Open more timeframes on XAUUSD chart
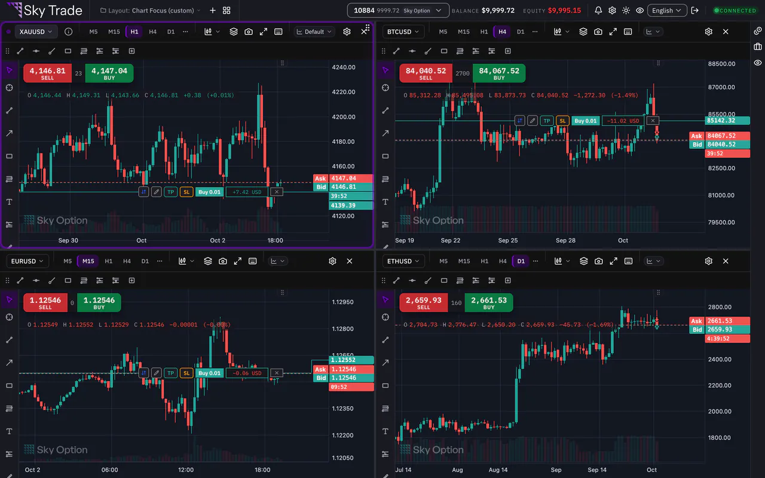The image size is (765, 478). [x=185, y=32]
